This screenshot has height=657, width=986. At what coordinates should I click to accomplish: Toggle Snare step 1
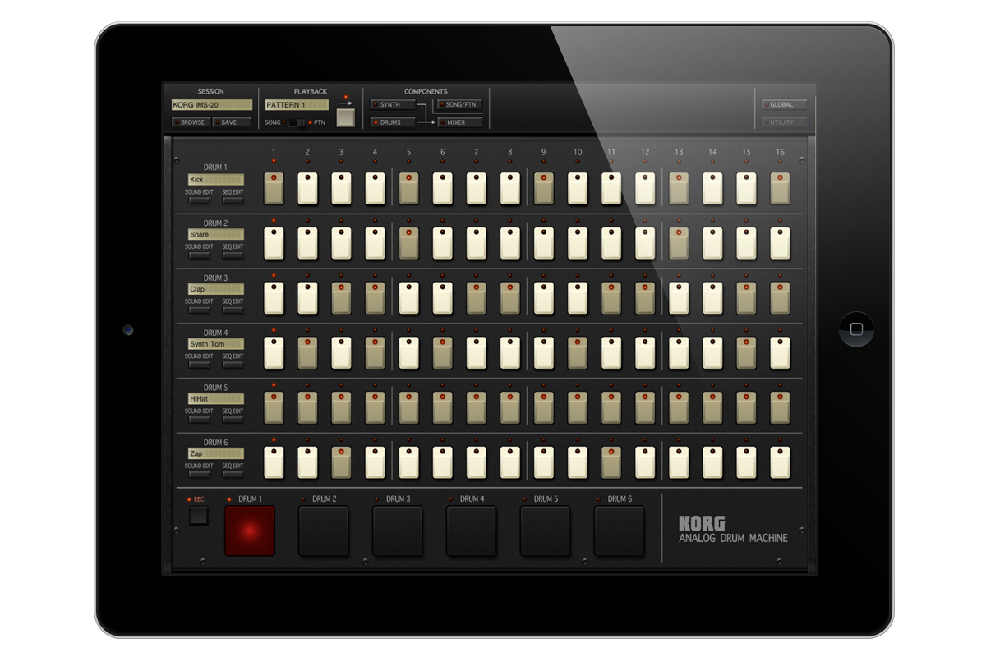(x=274, y=243)
